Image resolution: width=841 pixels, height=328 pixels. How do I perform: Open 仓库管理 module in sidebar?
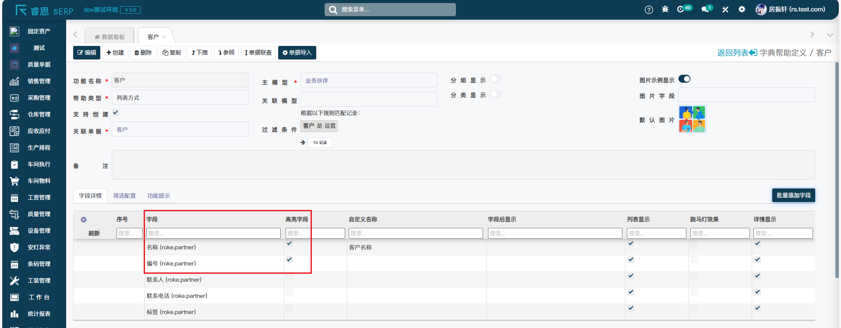pos(39,115)
